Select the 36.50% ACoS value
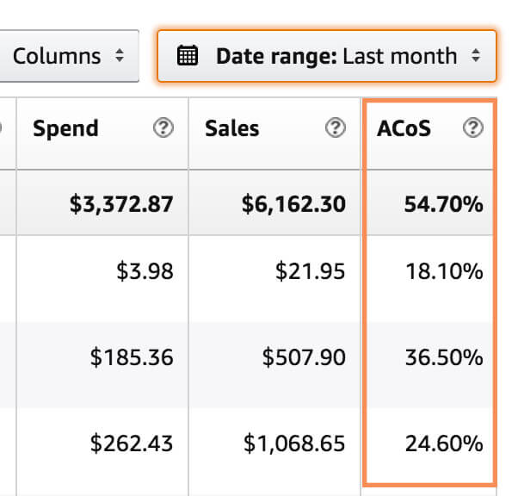The image size is (518, 496). [444, 357]
